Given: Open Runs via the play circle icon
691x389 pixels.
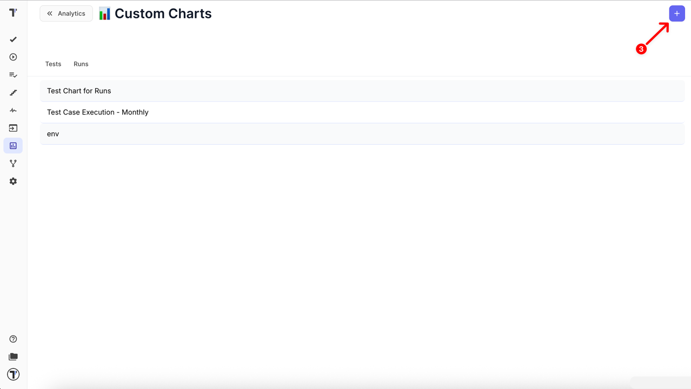Looking at the screenshot, I should pyautogui.click(x=13, y=57).
